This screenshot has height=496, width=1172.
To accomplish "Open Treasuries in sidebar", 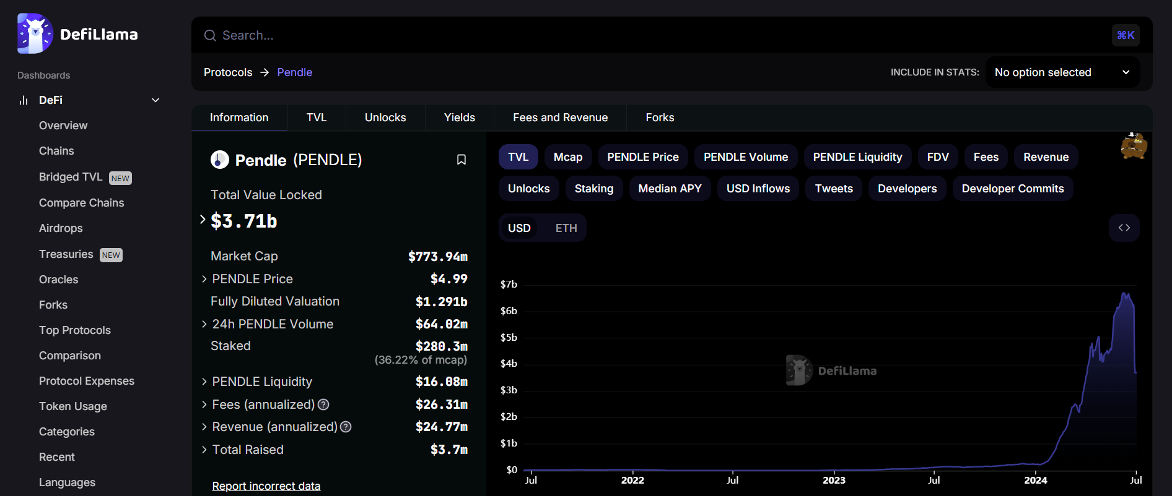I will click(66, 254).
